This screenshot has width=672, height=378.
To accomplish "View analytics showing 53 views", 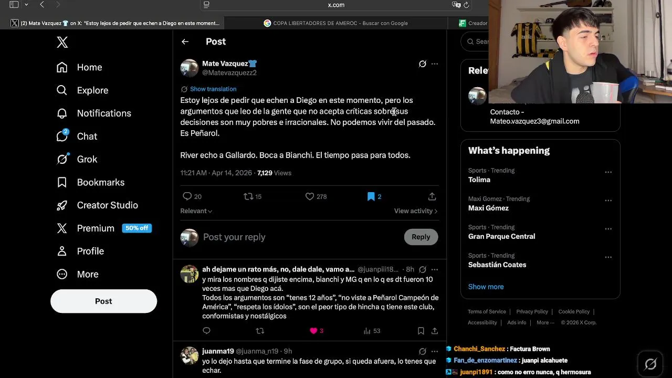I will [372, 331].
